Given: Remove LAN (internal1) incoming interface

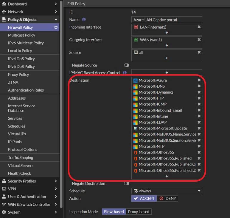Looking at the screenshot, I should (x=199, y=27).
